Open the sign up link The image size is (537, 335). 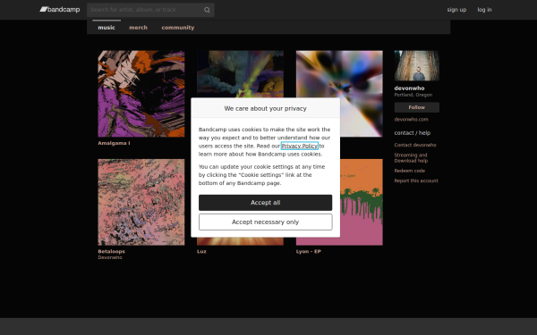click(456, 10)
